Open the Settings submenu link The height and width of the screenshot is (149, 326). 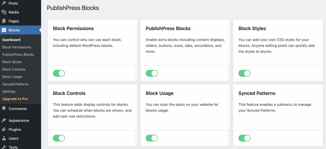9,91
